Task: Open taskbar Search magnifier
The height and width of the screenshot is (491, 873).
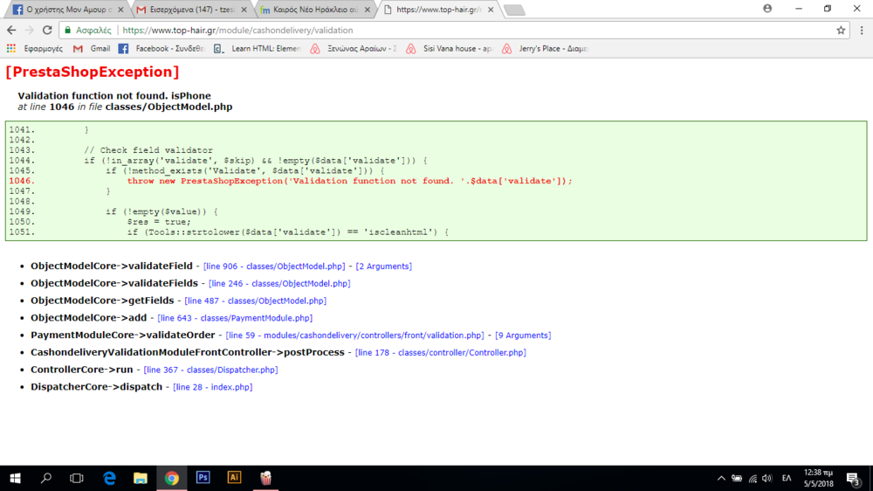Action: pyautogui.click(x=46, y=478)
